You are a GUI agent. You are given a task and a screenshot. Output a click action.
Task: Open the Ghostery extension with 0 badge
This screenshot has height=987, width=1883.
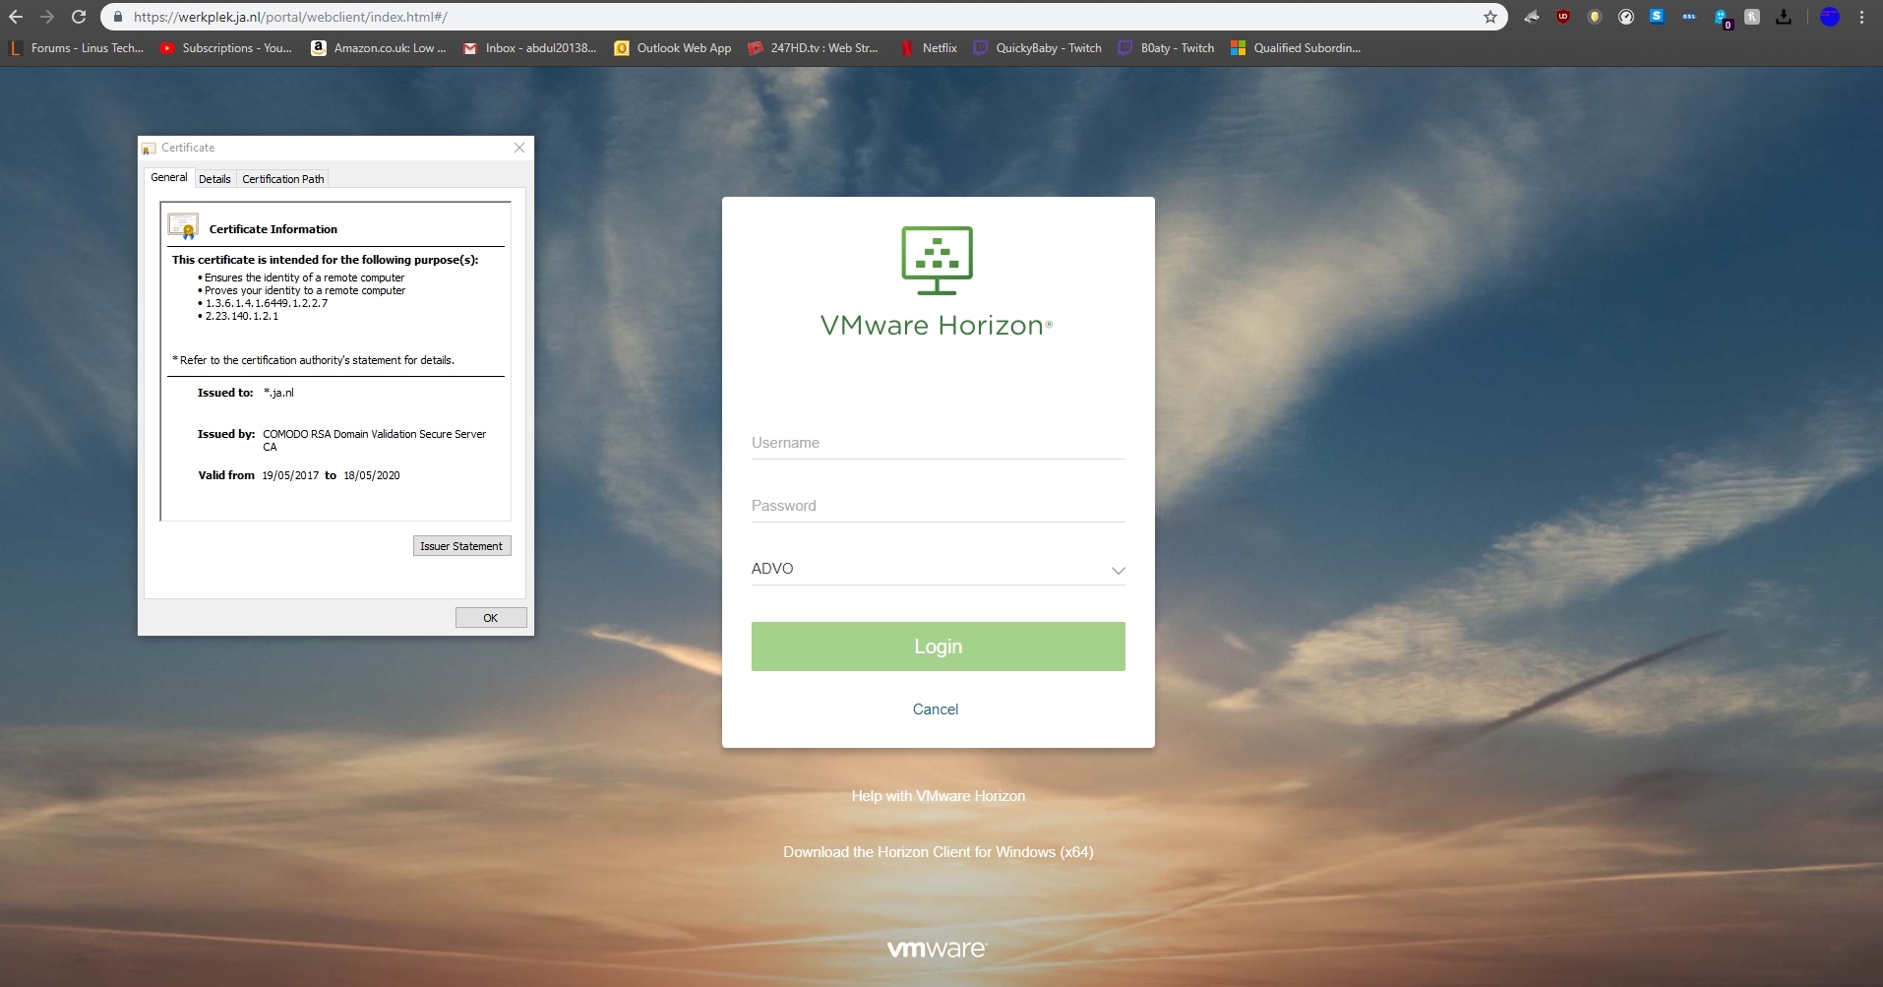coord(1722,18)
